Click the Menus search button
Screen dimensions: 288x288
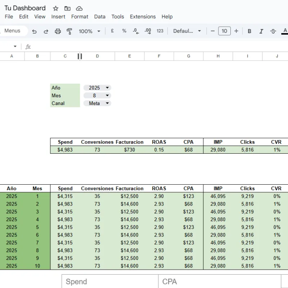[12, 31]
